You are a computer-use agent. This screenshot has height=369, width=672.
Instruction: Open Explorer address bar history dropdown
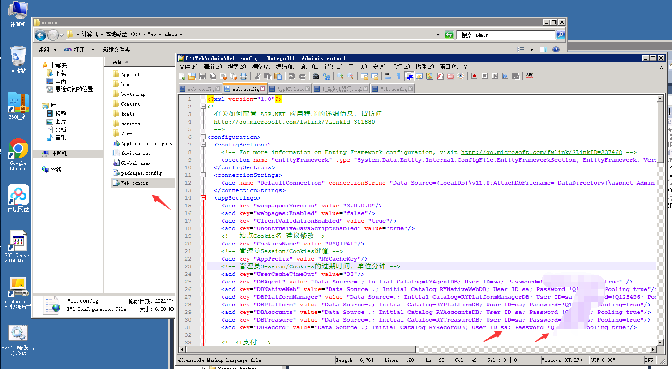point(438,34)
